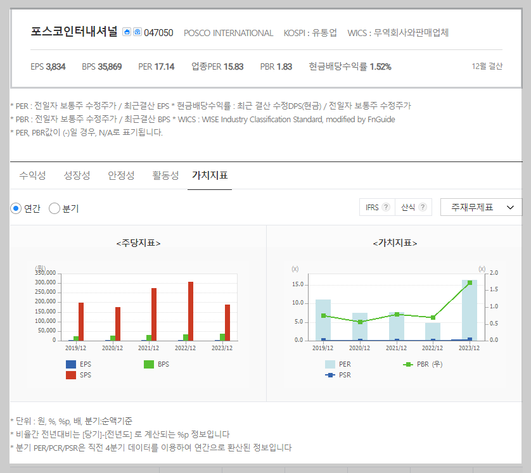
Task: Click the 산식 formula button
Action: pos(414,207)
